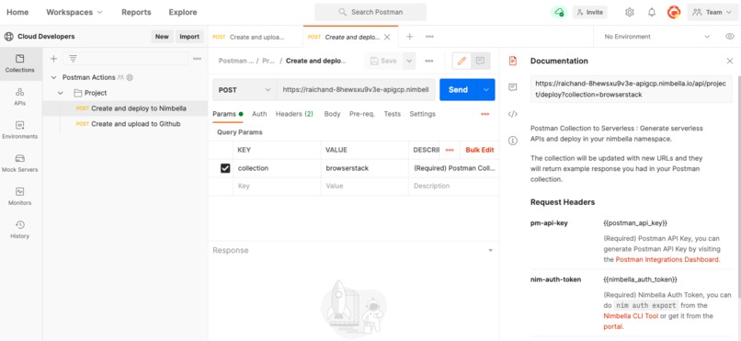
Task: Click the environment quick look eye icon
Action: (x=730, y=37)
